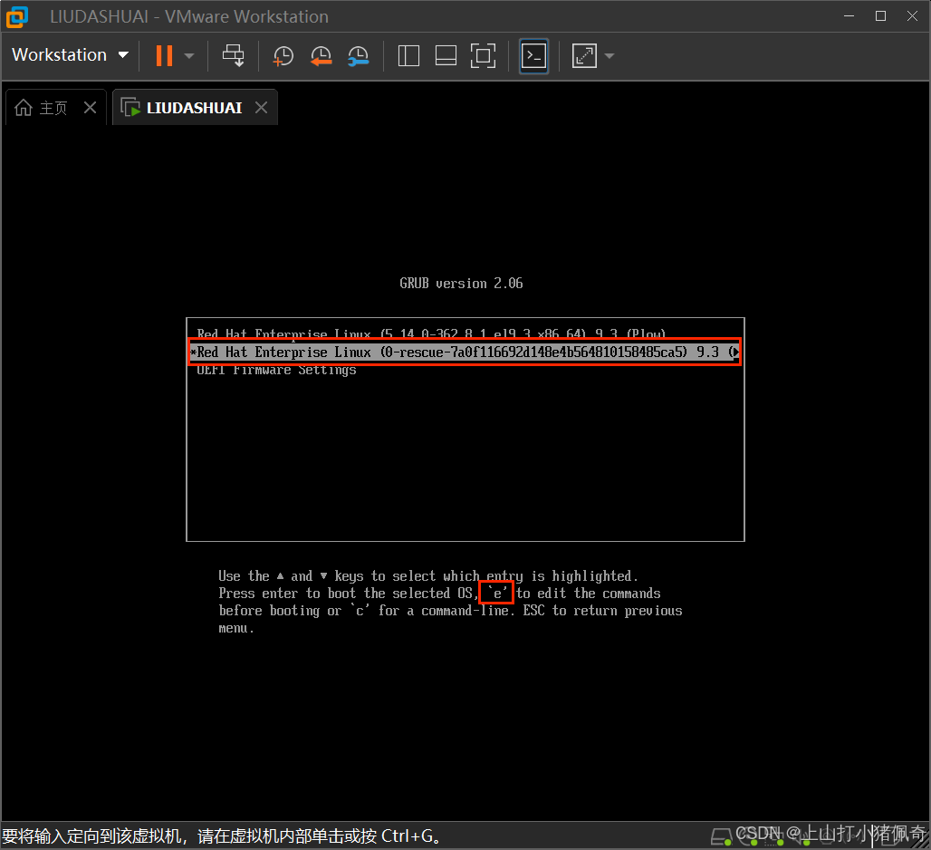Close the 主页 home tab
The width and height of the screenshot is (931, 850).
click(x=91, y=108)
